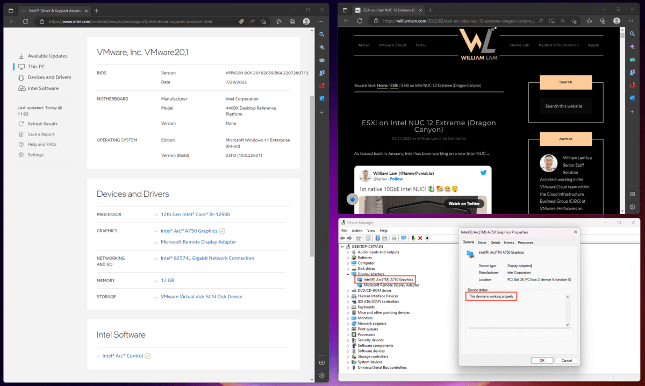Switch to Details tab in Properties dialog
The width and height of the screenshot is (645, 386).
tap(495, 242)
